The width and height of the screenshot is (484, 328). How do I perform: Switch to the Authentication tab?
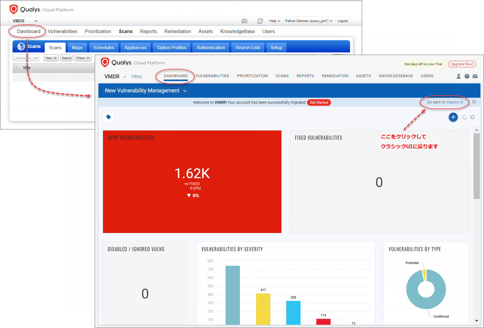[x=211, y=48]
